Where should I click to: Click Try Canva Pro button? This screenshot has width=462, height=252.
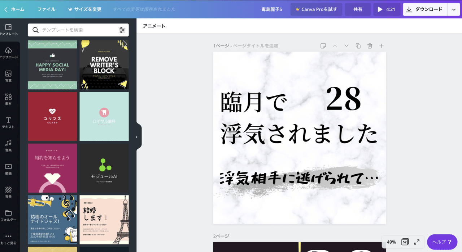(x=316, y=9)
